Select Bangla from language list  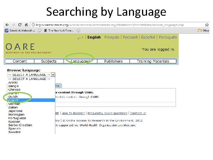[x=31, y=86]
